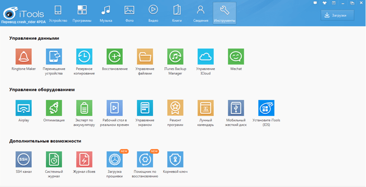Open Журнал сбоев crash log
This screenshot has width=366, height=187.
coord(84,159)
